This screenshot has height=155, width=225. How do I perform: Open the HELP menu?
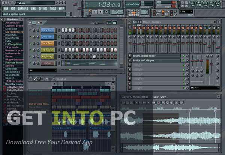click(x=61, y=9)
